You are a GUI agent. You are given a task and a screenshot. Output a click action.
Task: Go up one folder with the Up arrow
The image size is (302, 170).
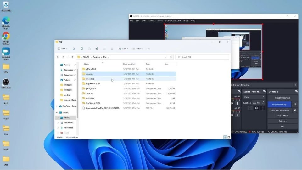[72, 57]
